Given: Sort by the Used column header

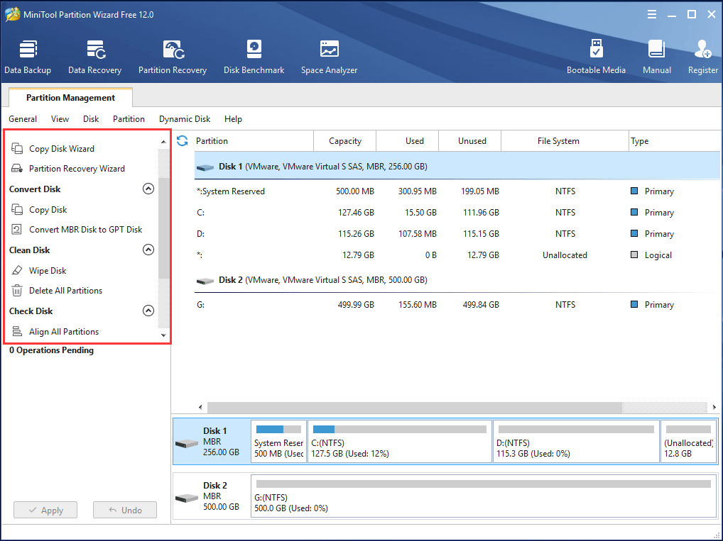Looking at the screenshot, I should (408, 141).
